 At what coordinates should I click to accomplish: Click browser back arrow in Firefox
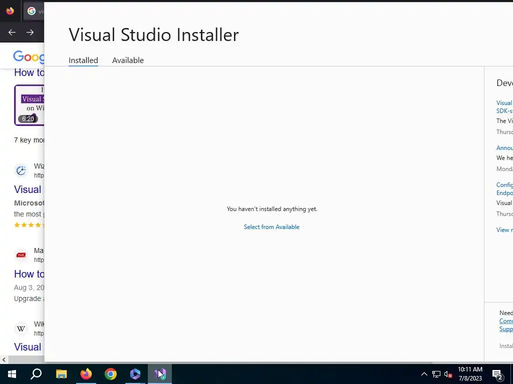pyautogui.click(x=12, y=32)
